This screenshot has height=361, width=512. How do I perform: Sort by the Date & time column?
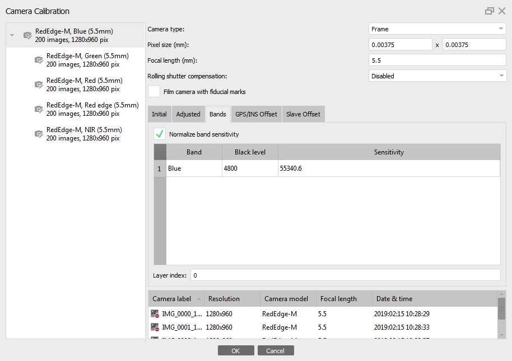435,298
